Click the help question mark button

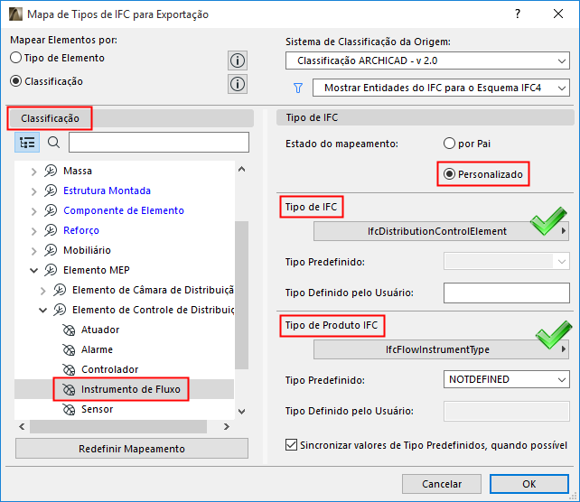tap(518, 14)
